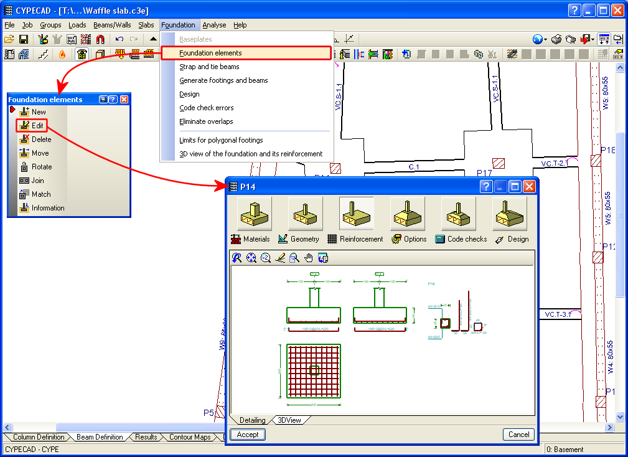
Task: Click the Open file folder icon
Action: coord(9,39)
